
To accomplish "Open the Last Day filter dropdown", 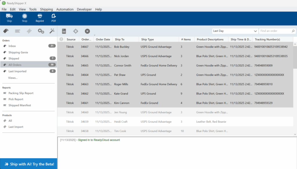I will (x=235, y=31).
